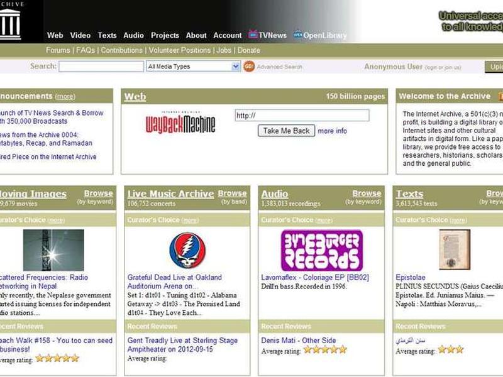This screenshot has width=503, height=377.
Task: Open the Account navigation item
Action: 228,35
